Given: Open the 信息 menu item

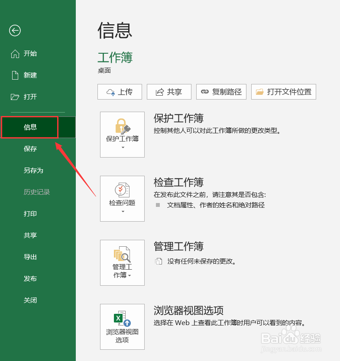Looking at the screenshot, I should (x=38, y=127).
